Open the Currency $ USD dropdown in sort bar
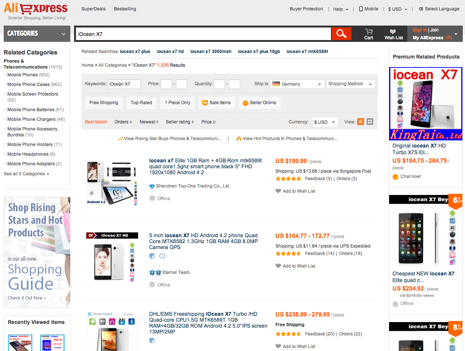The width and height of the screenshot is (465, 351). pyautogui.click(x=325, y=122)
